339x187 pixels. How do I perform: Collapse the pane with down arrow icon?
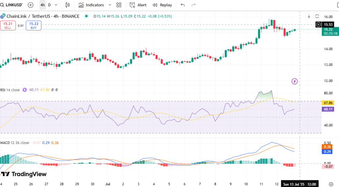pyautogui.click(x=309, y=16)
